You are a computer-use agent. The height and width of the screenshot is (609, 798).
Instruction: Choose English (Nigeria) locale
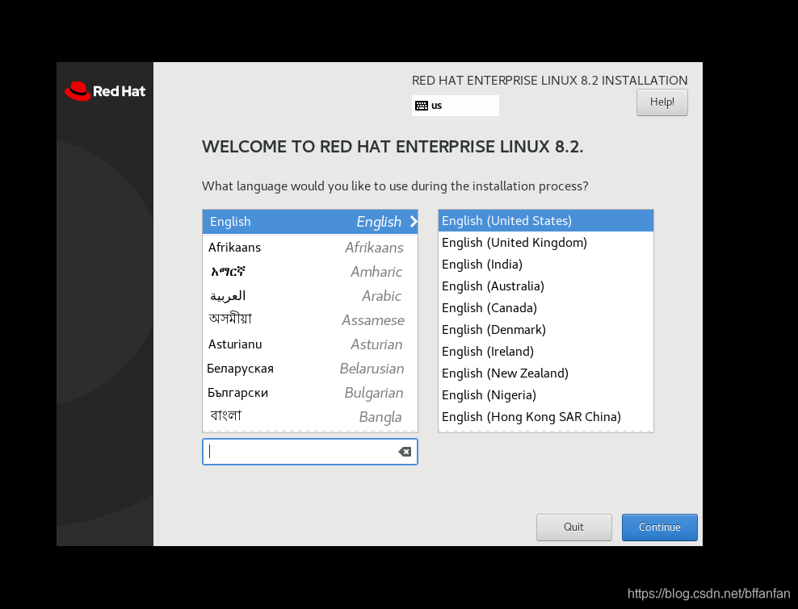point(545,395)
